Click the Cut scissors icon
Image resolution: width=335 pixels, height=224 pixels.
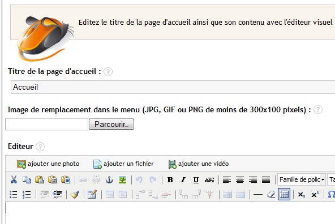(x=14, y=180)
